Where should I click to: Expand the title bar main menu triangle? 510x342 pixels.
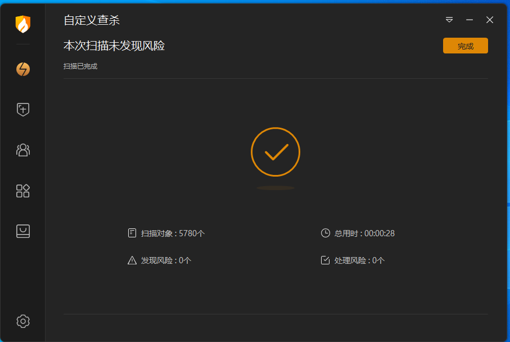pos(449,20)
